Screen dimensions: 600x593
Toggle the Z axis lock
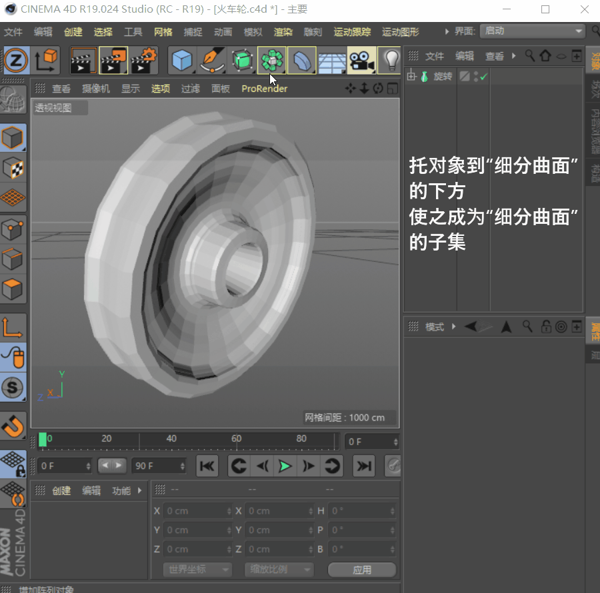pos(14,61)
